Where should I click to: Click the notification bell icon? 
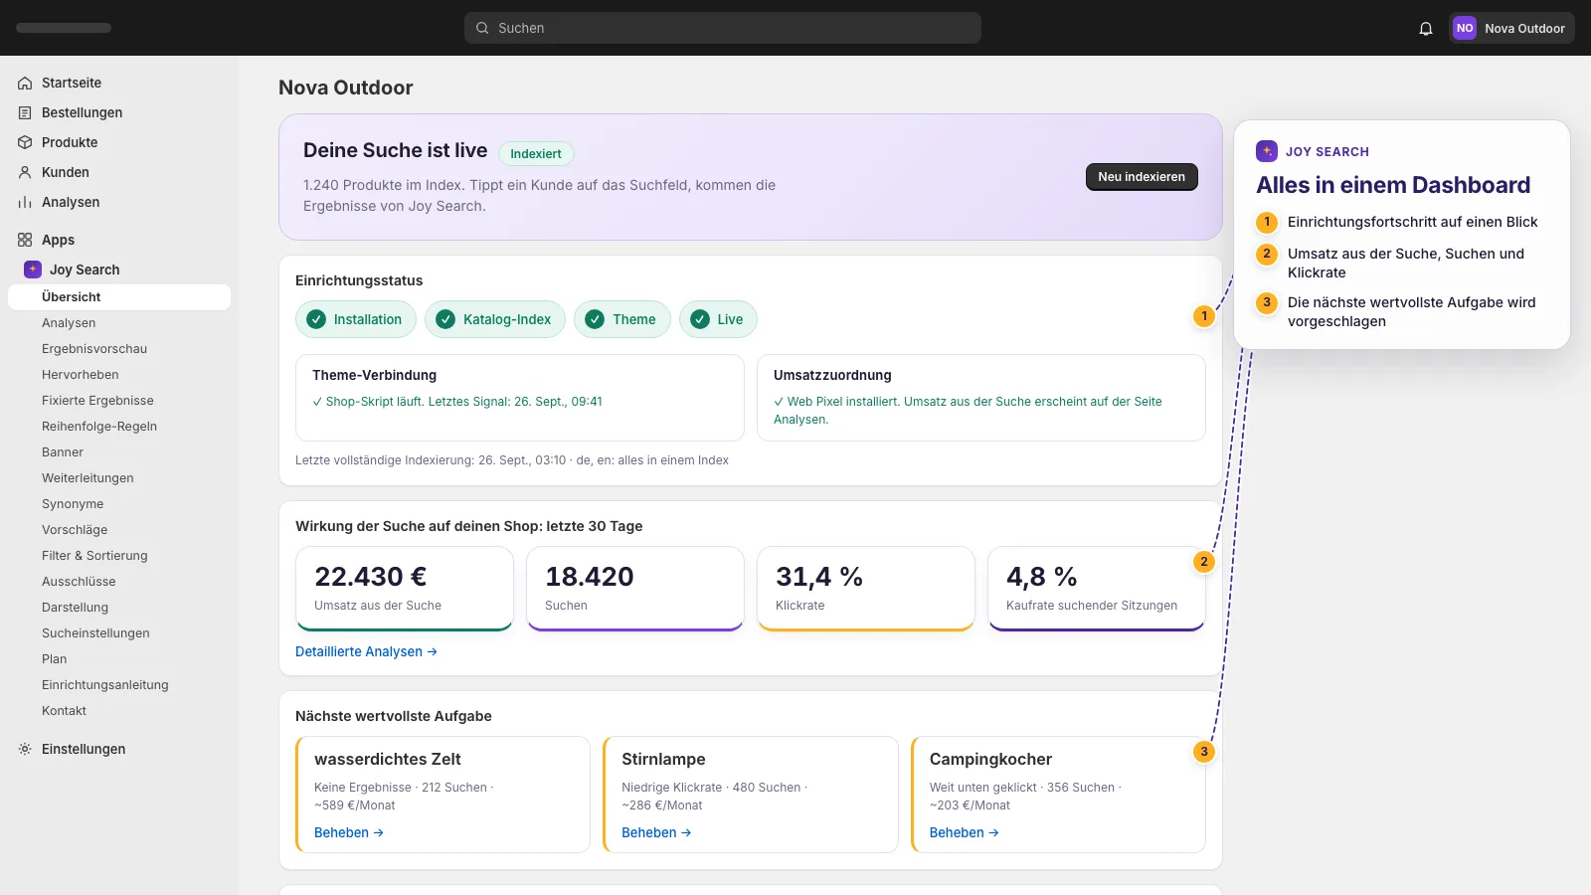point(1426,28)
